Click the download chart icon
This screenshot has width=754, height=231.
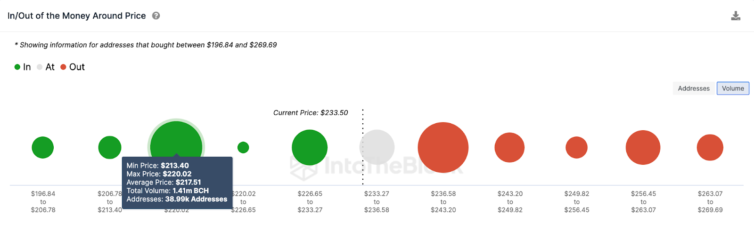pos(736,16)
